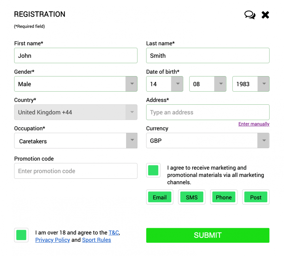The width and height of the screenshot is (284, 256).
Task: Close the registration form with X
Action: coord(265,15)
